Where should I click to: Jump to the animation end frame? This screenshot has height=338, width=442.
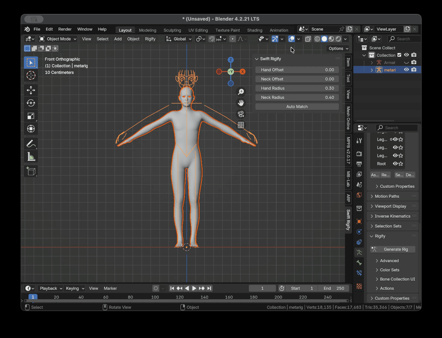coord(209,288)
